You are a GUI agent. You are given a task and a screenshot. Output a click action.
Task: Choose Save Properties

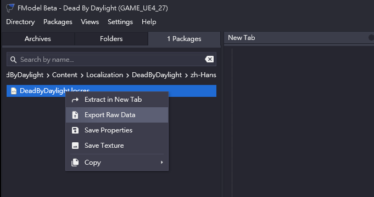coord(117,130)
